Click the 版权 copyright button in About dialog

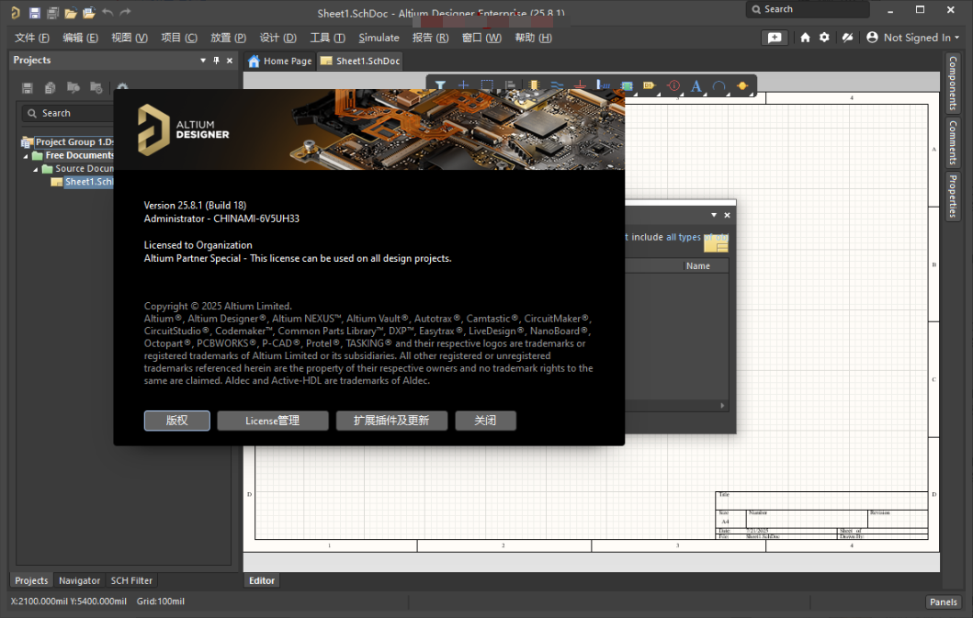(x=176, y=420)
